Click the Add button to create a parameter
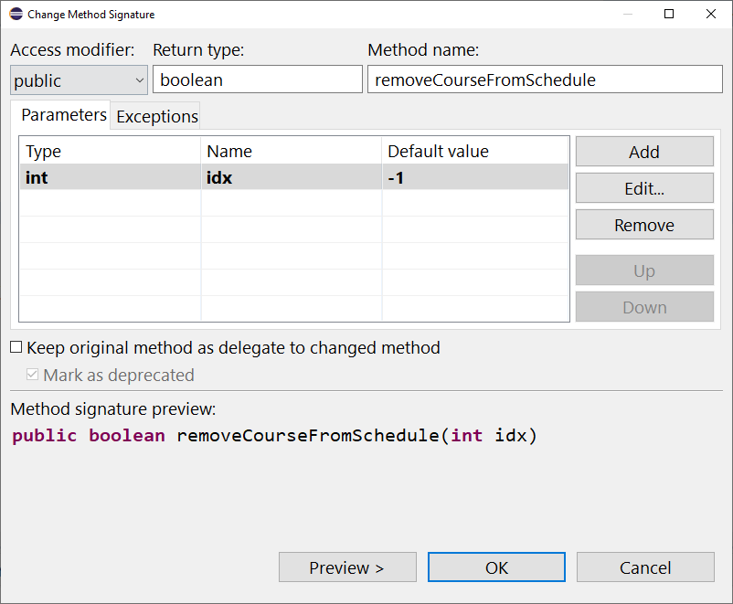 643,152
